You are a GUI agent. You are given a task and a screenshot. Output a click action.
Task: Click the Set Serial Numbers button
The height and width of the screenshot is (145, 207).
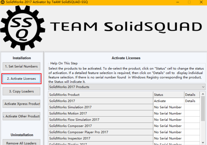click(22, 66)
